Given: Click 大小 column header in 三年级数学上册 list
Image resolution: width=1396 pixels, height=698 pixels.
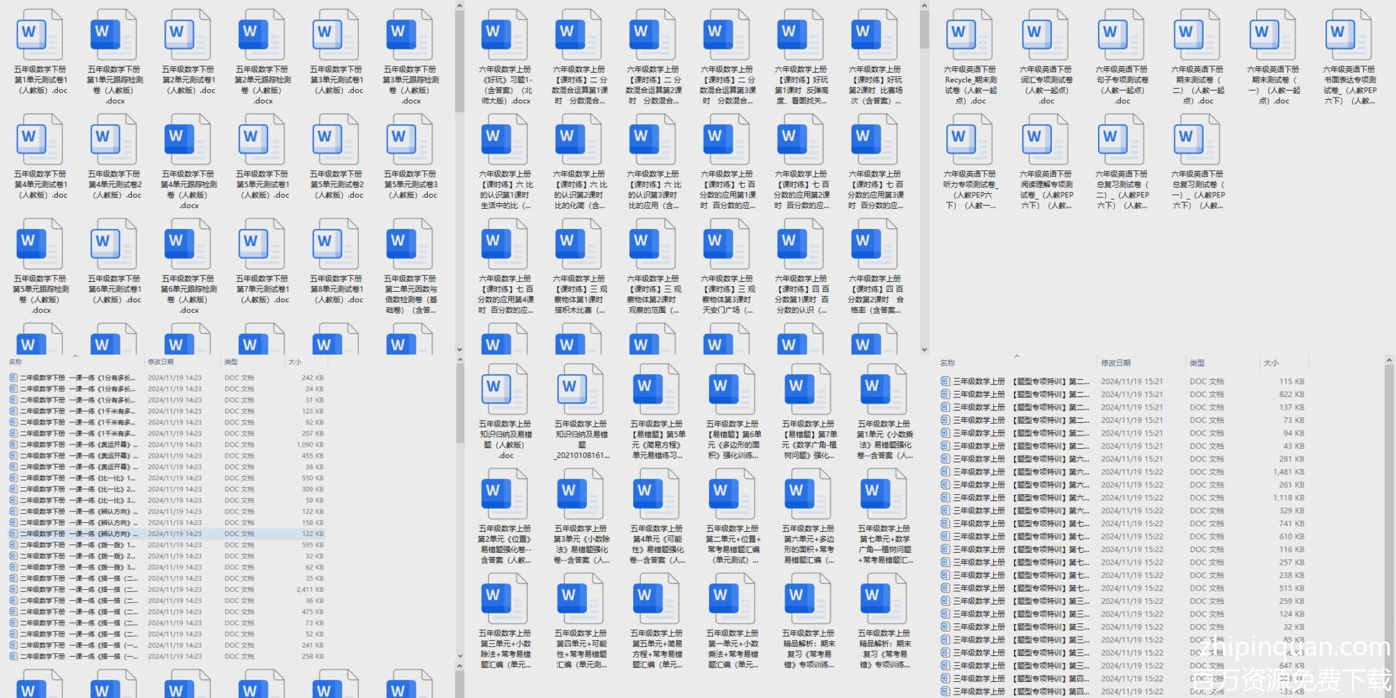Looking at the screenshot, I should (x=1270, y=363).
